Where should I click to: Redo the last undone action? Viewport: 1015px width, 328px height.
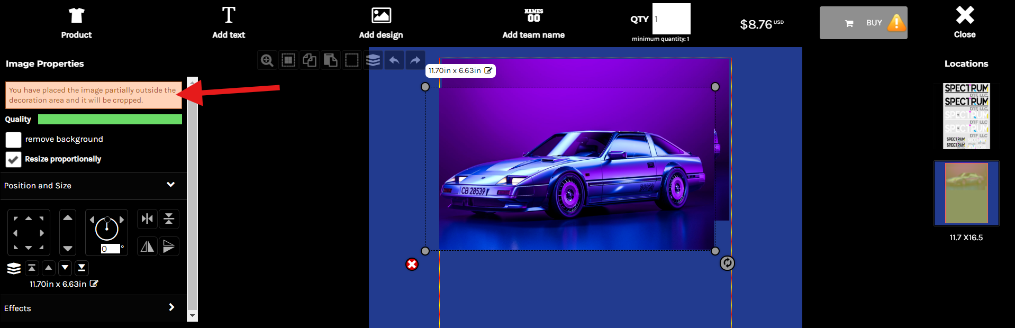click(x=415, y=60)
